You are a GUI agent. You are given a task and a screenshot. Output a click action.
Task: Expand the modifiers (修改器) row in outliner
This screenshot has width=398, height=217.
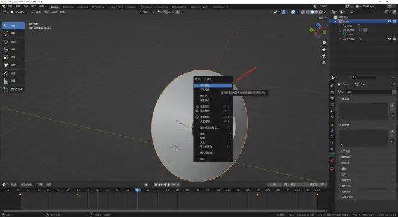click(340, 30)
